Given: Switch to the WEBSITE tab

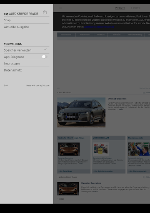Looking at the screenshot, I should click(120, 8).
